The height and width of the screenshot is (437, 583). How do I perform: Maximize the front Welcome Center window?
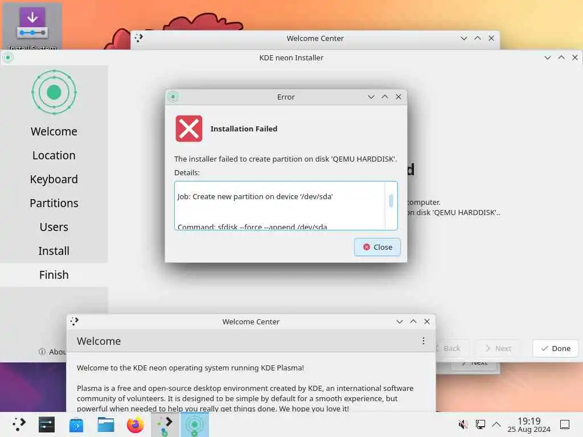(413, 321)
